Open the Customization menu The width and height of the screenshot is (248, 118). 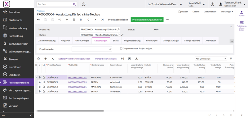(x=210, y=11)
